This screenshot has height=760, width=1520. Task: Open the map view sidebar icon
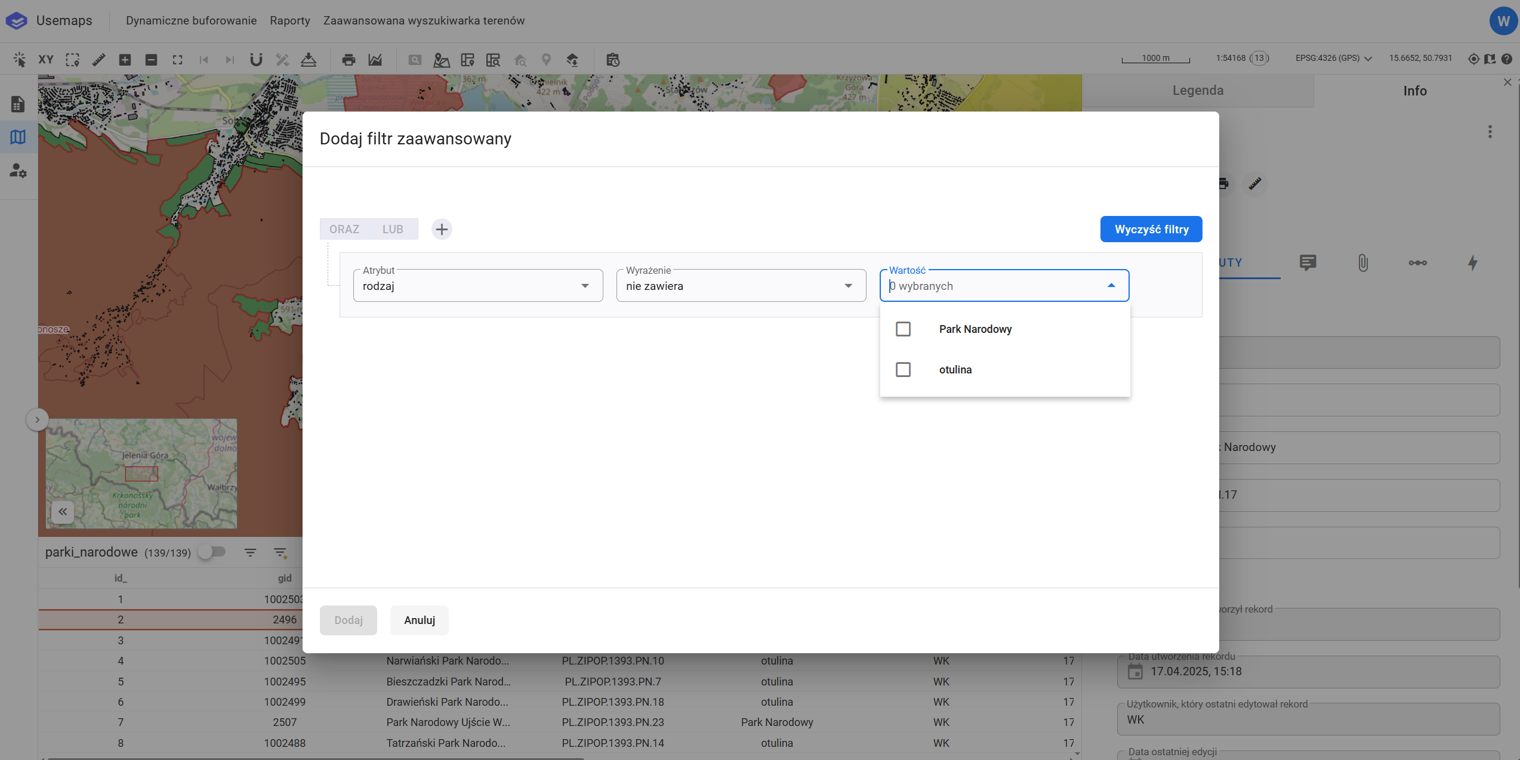[18, 137]
